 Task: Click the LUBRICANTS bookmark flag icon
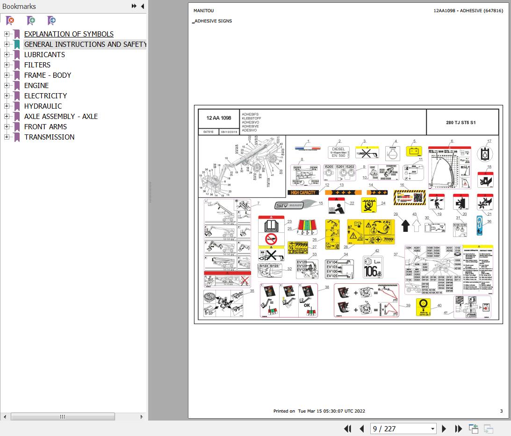17,54
